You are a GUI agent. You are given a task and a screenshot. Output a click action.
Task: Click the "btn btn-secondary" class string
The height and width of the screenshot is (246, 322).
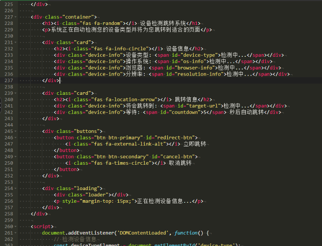pos(121,157)
